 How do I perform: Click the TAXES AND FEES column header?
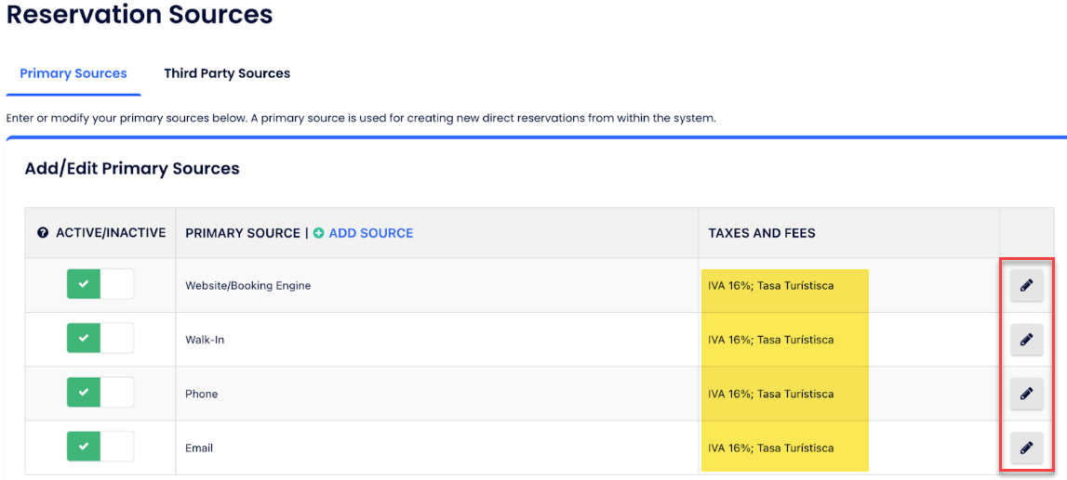tap(762, 233)
